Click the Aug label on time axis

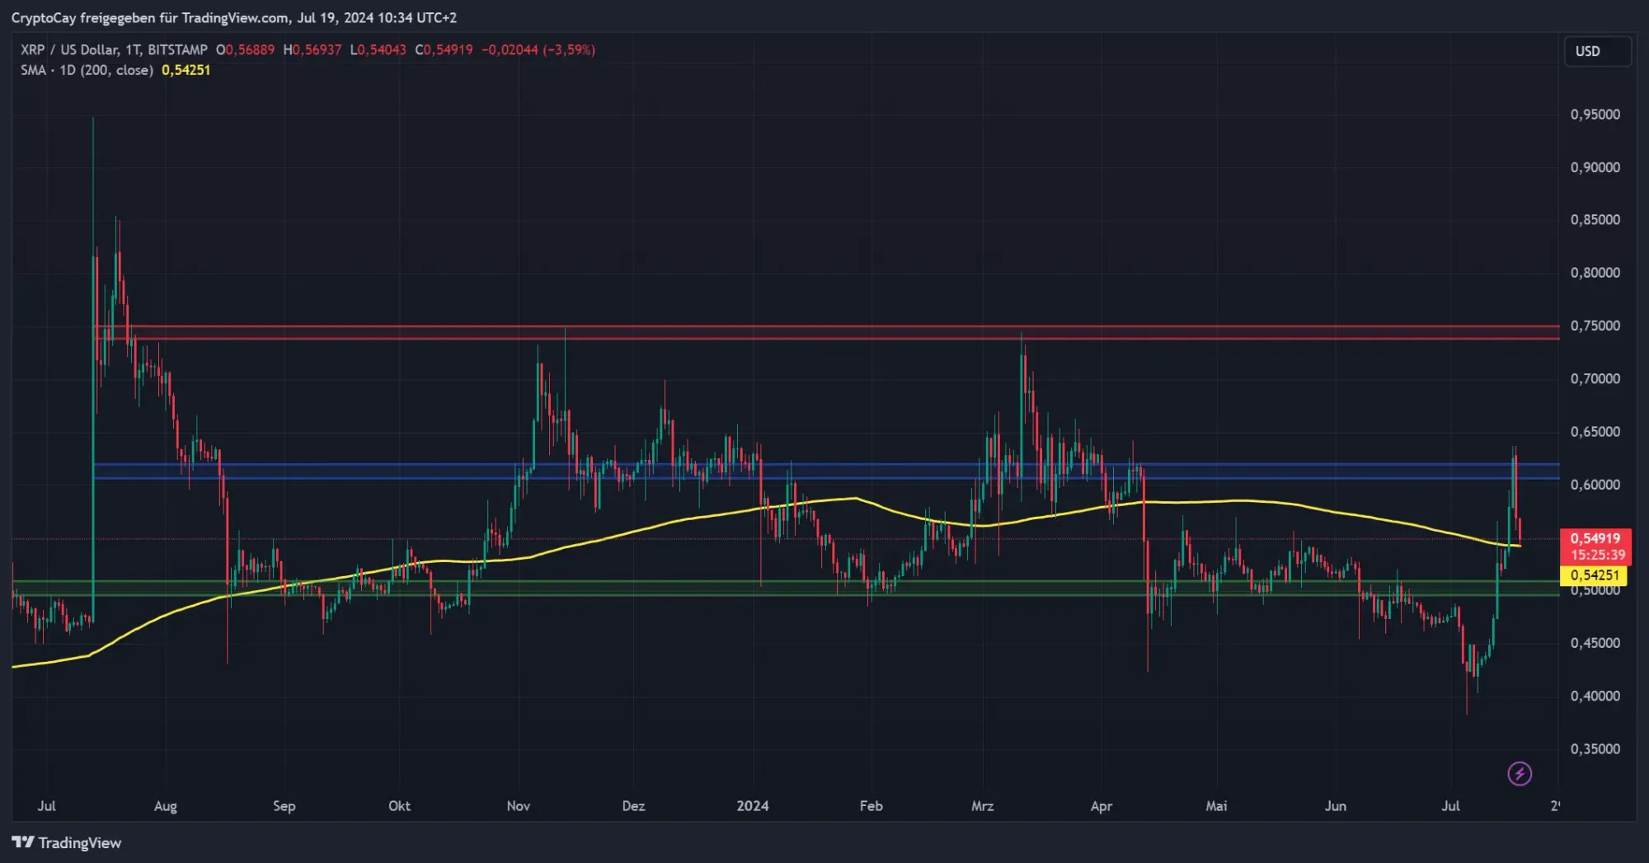[166, 806]
